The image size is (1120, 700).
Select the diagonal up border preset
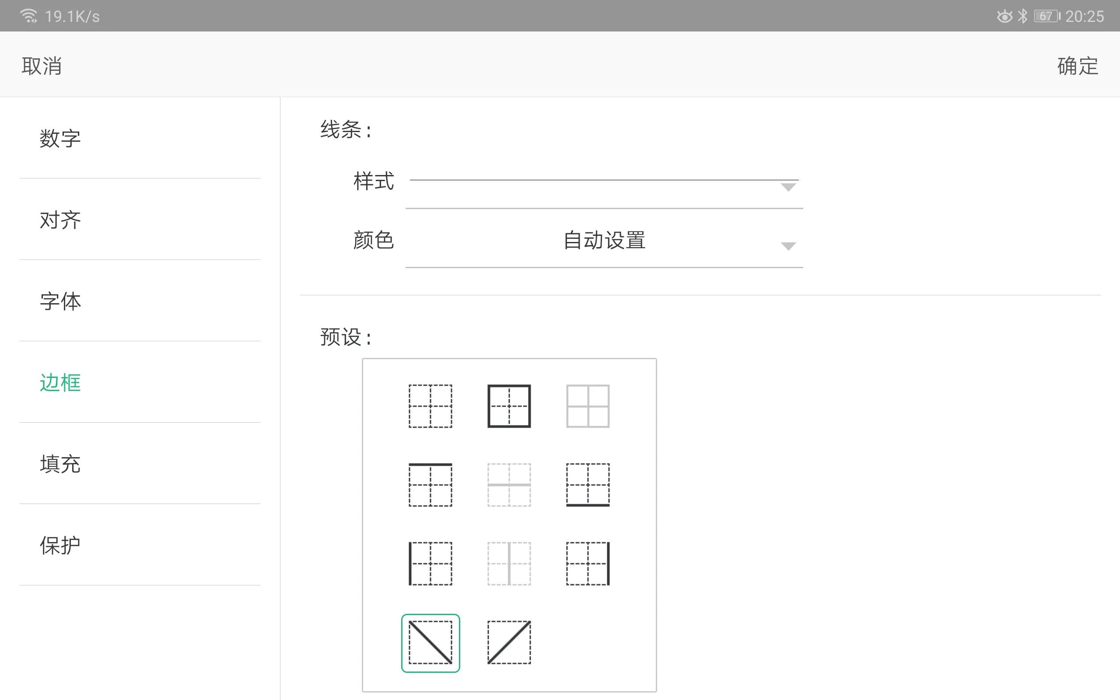coord(509,642)
